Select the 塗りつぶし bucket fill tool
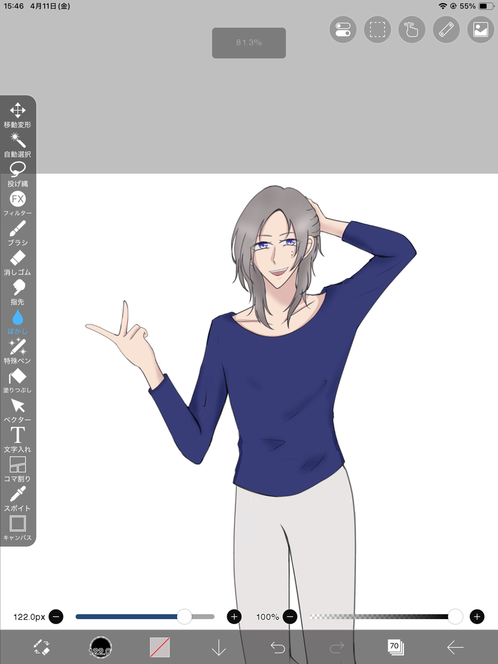Screen dimensions: 498x664 [x=17, y=381]
